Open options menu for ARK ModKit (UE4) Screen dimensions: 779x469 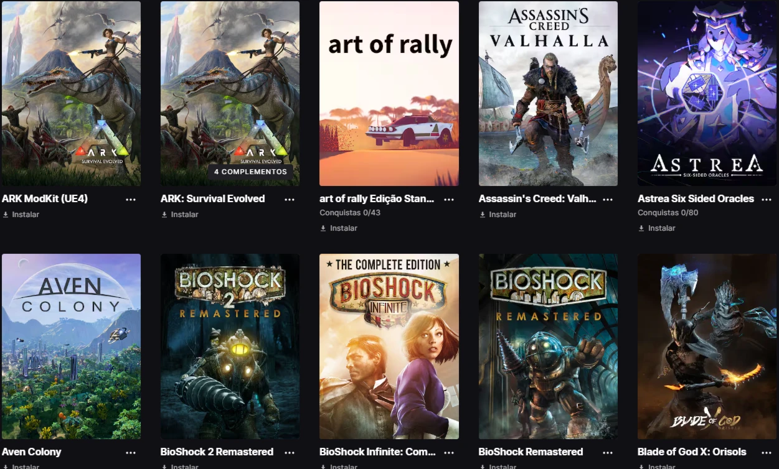pyautogui.click(x=131, y=199)
